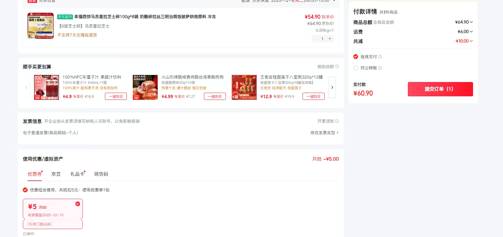Open the 礼品卡 tab
This screenshot has width=503, height=237.
(x=77, y=174)
